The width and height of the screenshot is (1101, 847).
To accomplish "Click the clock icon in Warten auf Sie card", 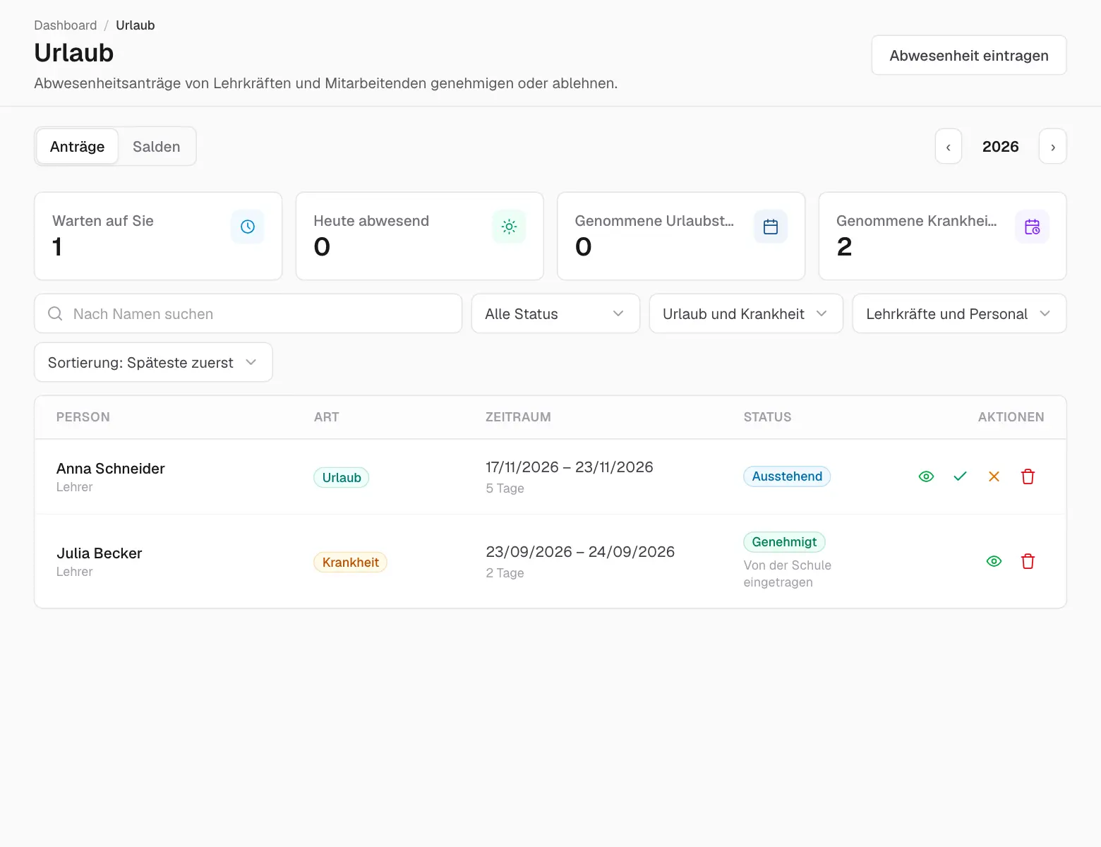I will click(x=248, y=227).
